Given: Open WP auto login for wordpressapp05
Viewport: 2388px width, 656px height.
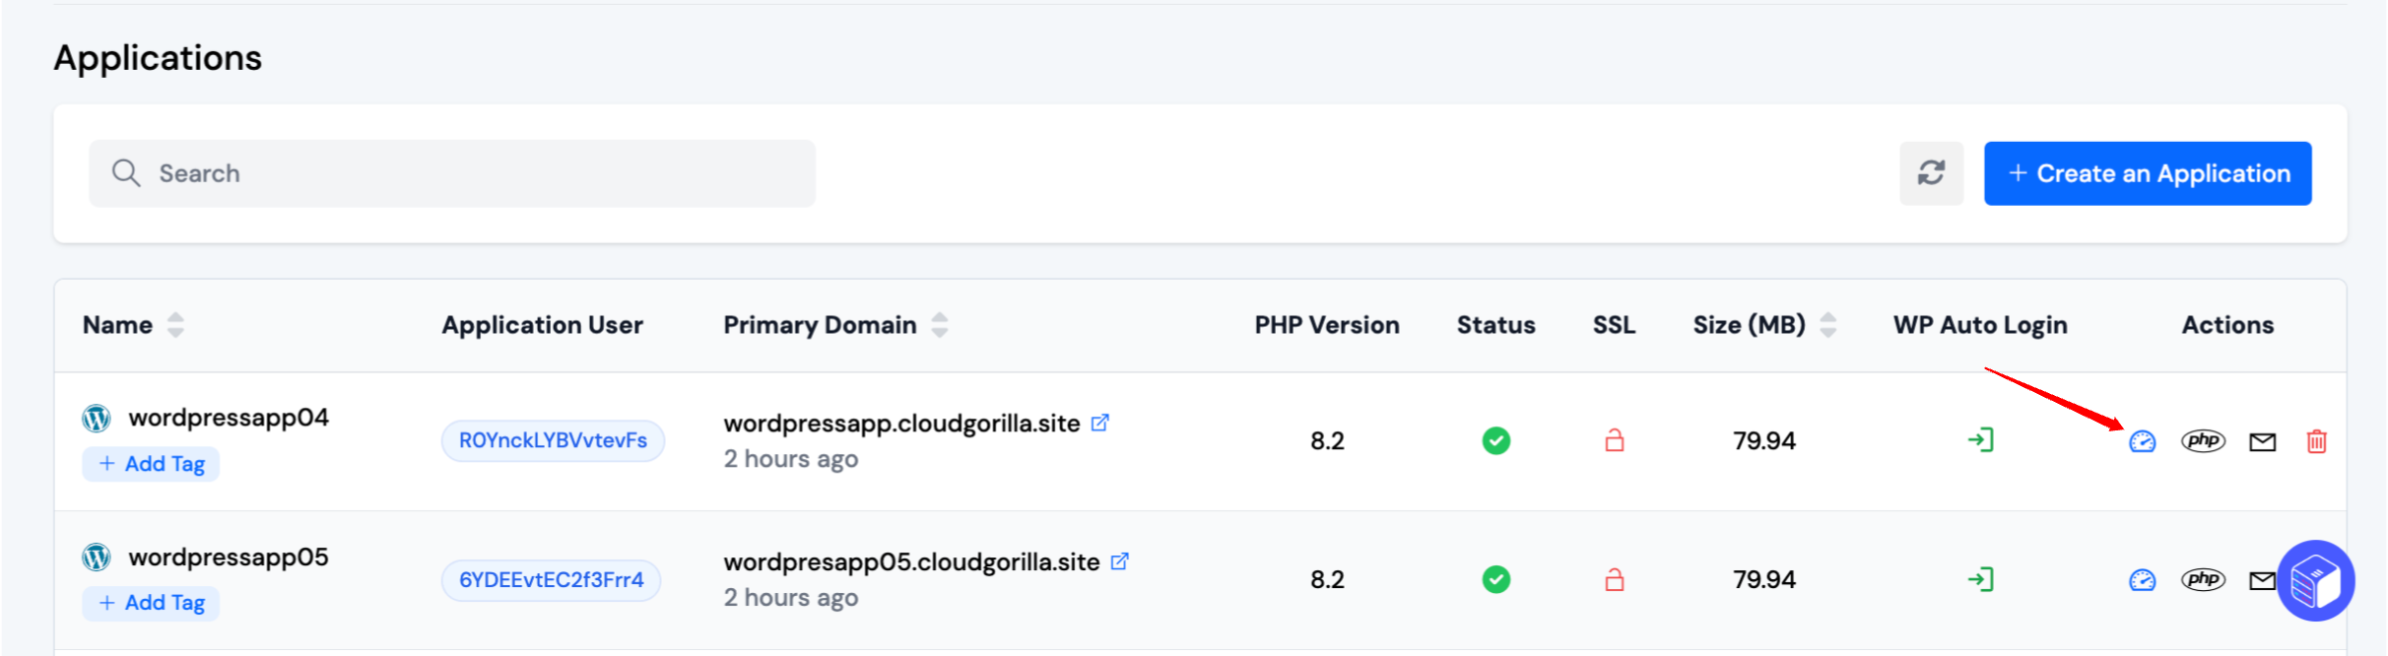Looking at the screenshot, I should point(1980,579).
